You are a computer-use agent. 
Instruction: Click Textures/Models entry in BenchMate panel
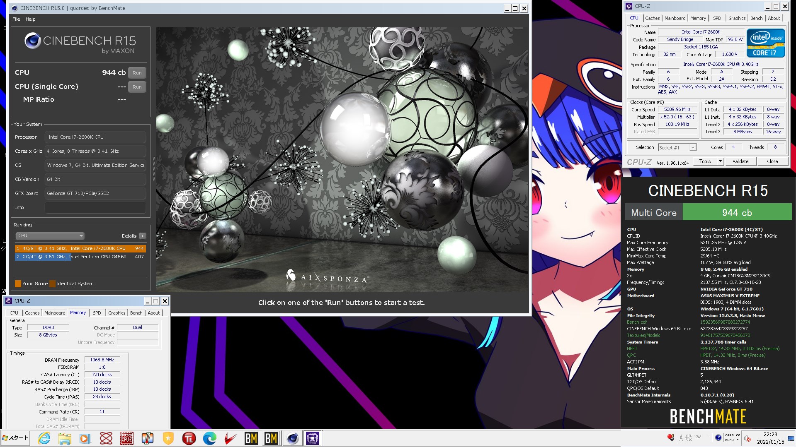tap(643, 335)
